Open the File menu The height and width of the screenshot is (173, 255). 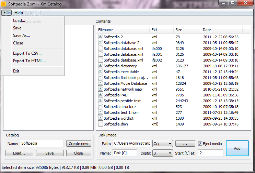coord(7,12)
